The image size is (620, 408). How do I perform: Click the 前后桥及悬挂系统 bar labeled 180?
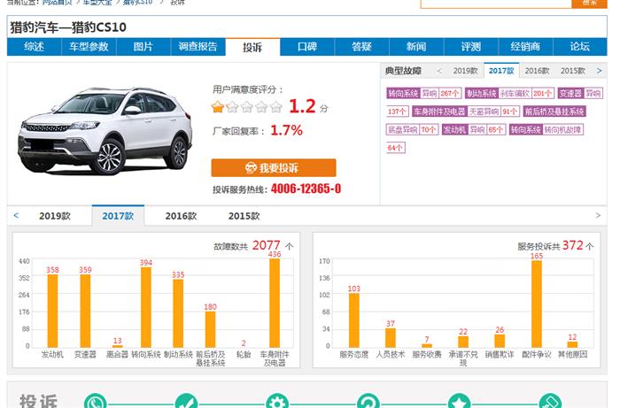click(x=211, y=329)
